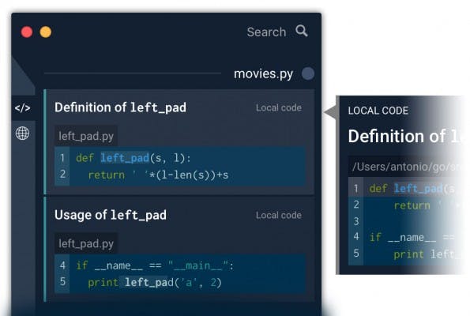470x316 pixels.
Task: Click Local code label in Definition card
Action: point(279,107)
